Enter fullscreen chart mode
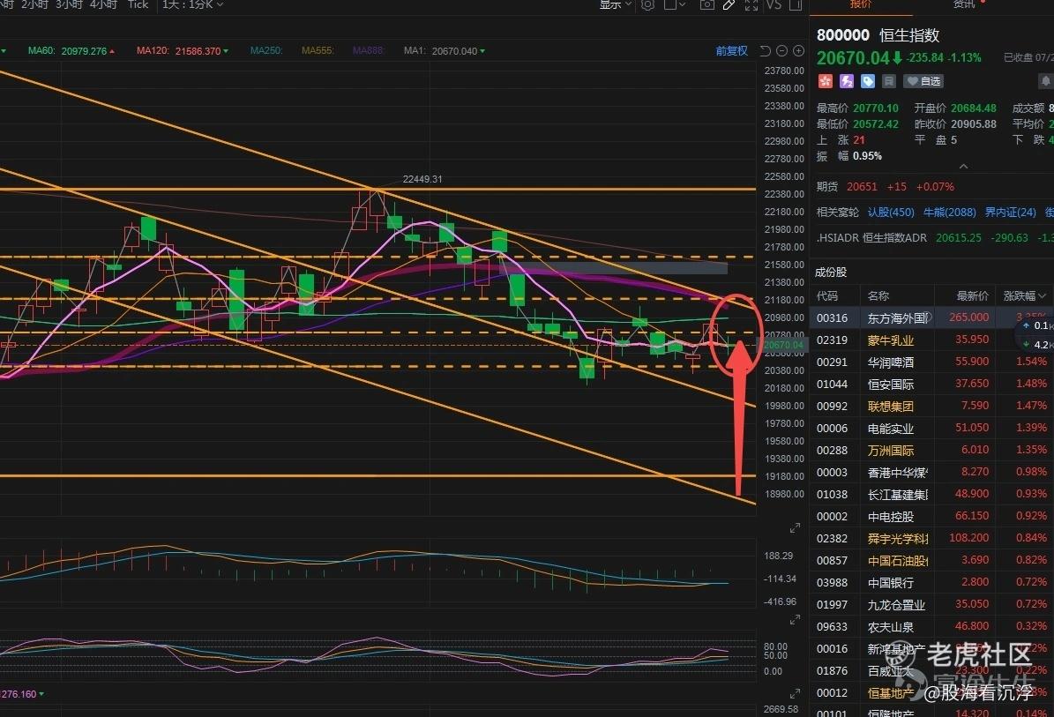Viewport: 1054px width, 717px height. coord(751,4)
